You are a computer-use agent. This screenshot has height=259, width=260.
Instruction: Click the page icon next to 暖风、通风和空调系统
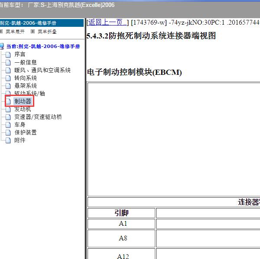[8, 70]
